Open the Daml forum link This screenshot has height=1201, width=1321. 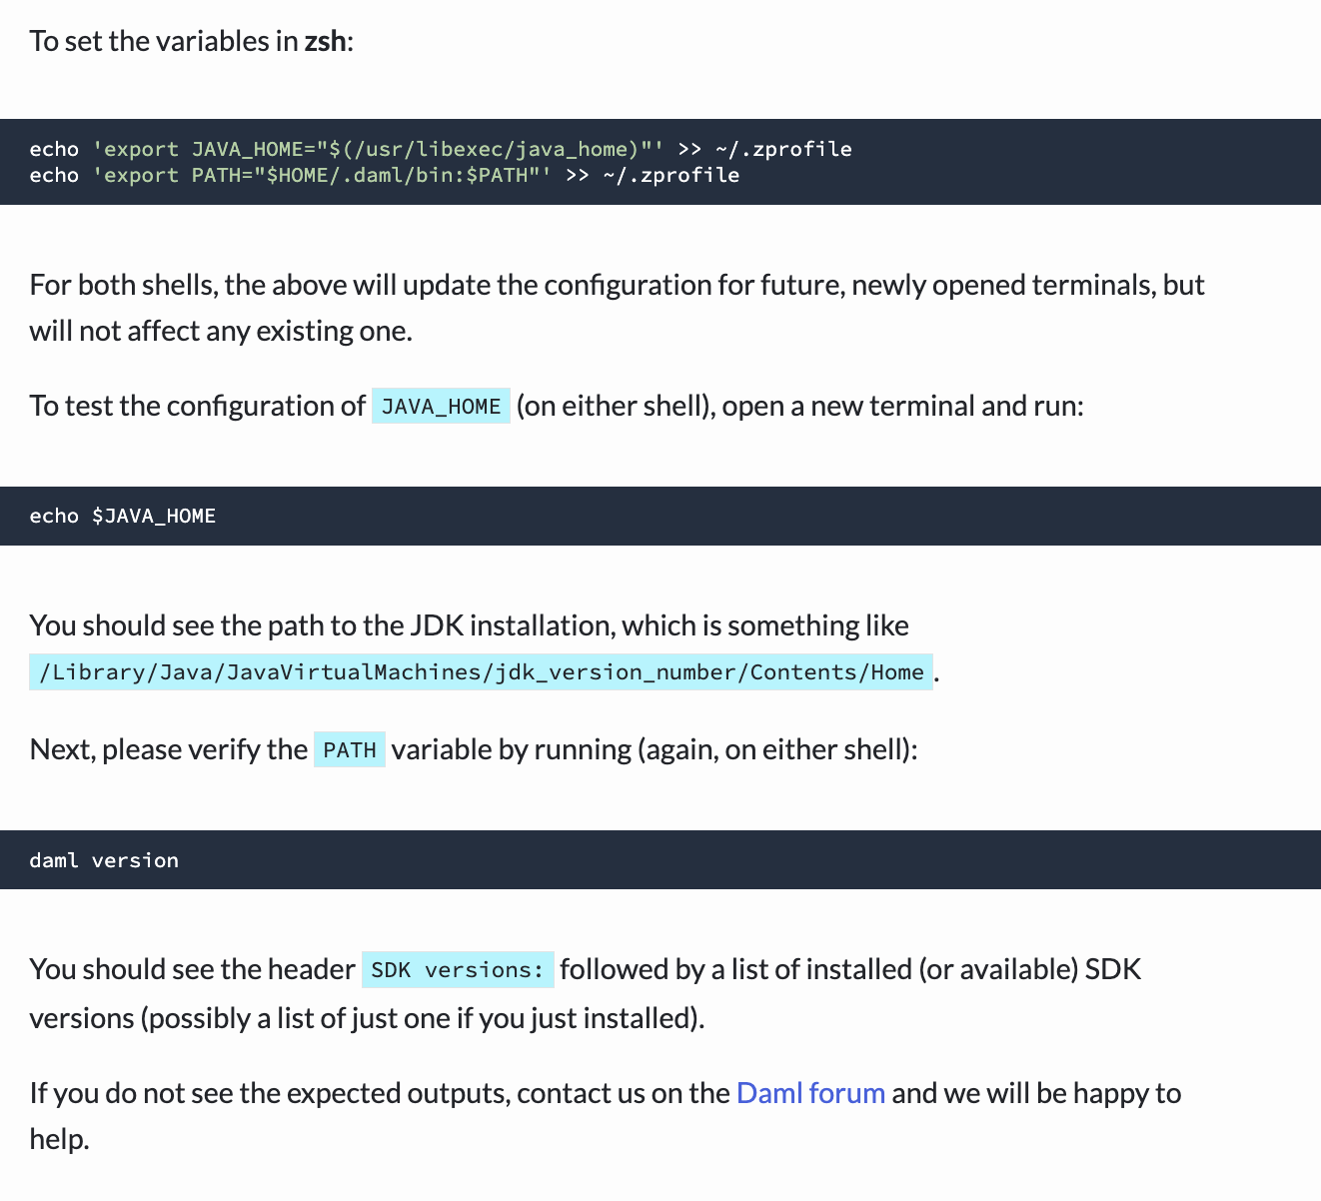810,1093
